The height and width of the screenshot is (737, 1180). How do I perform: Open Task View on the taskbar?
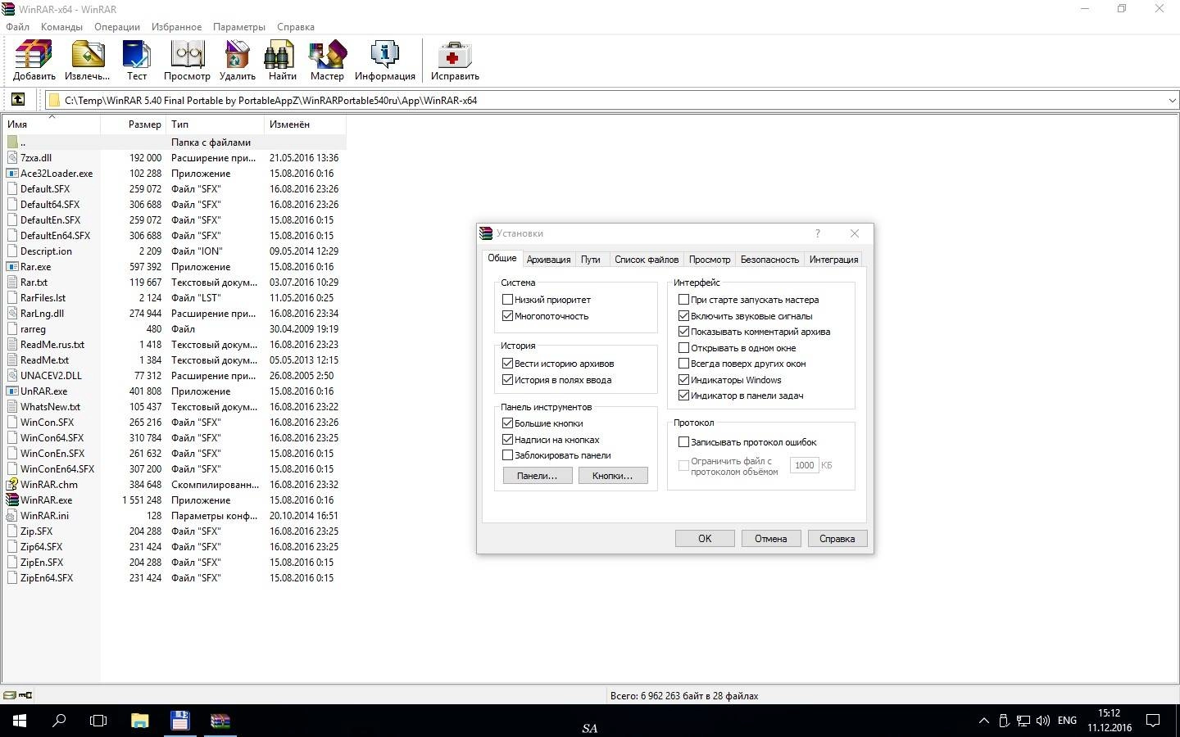pyautogui.click(x=98, y=721)
